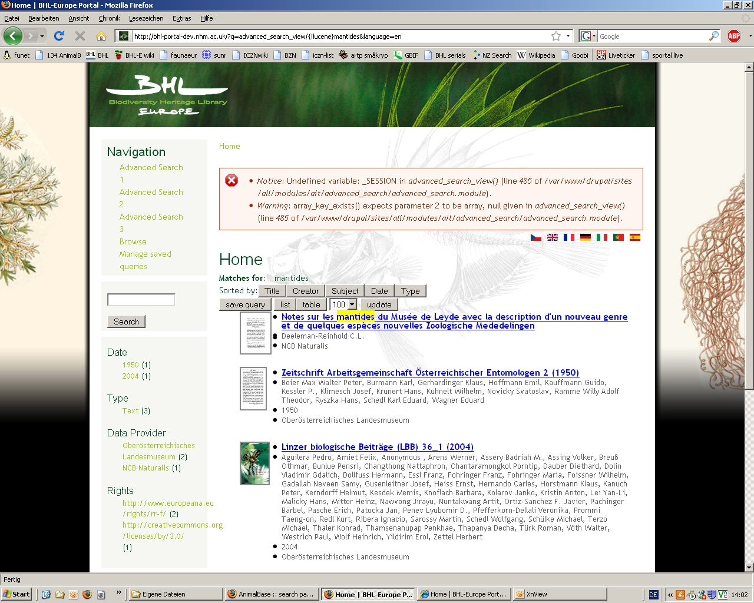754x603 pixels.
Task: Click the French flag icon
Action: (568, 237)
